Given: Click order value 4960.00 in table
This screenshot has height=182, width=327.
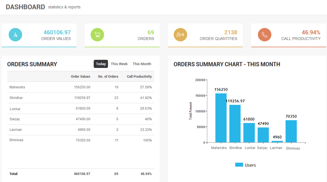Looking at the screenshot, I should (x=84, y=130).
